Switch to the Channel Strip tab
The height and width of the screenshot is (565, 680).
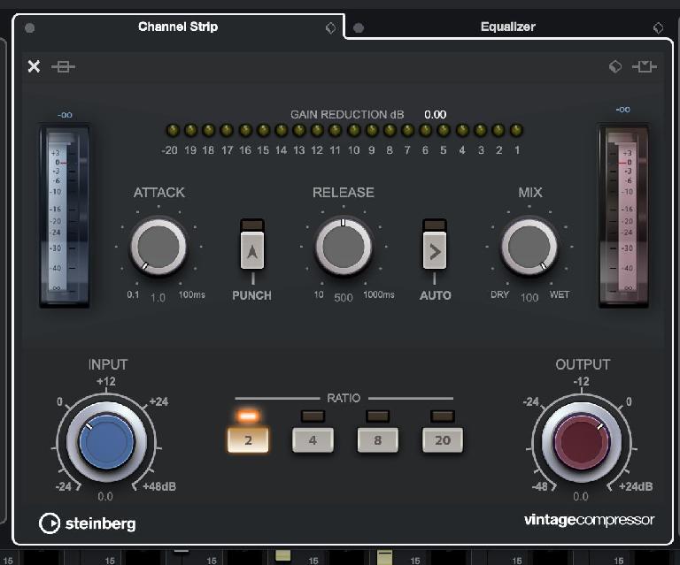[x=178, y=27]
